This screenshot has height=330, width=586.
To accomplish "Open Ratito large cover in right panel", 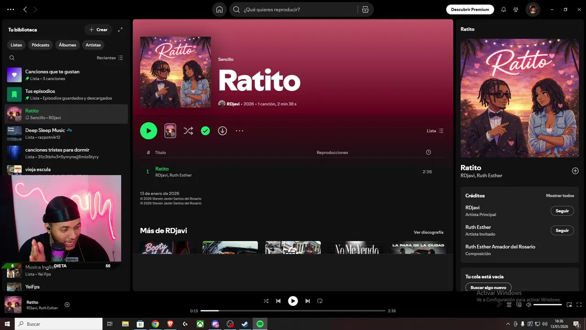I will pyautogui.click(x=520, y=98).
